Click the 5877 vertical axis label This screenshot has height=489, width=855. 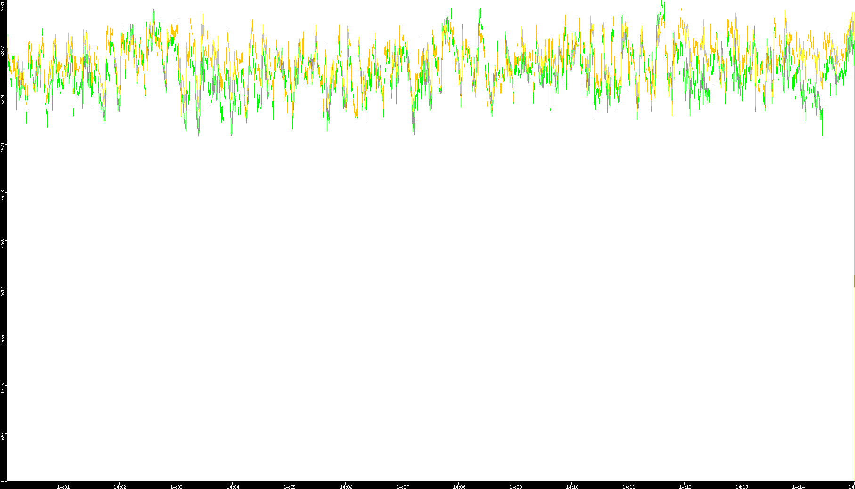pos(3,51)
